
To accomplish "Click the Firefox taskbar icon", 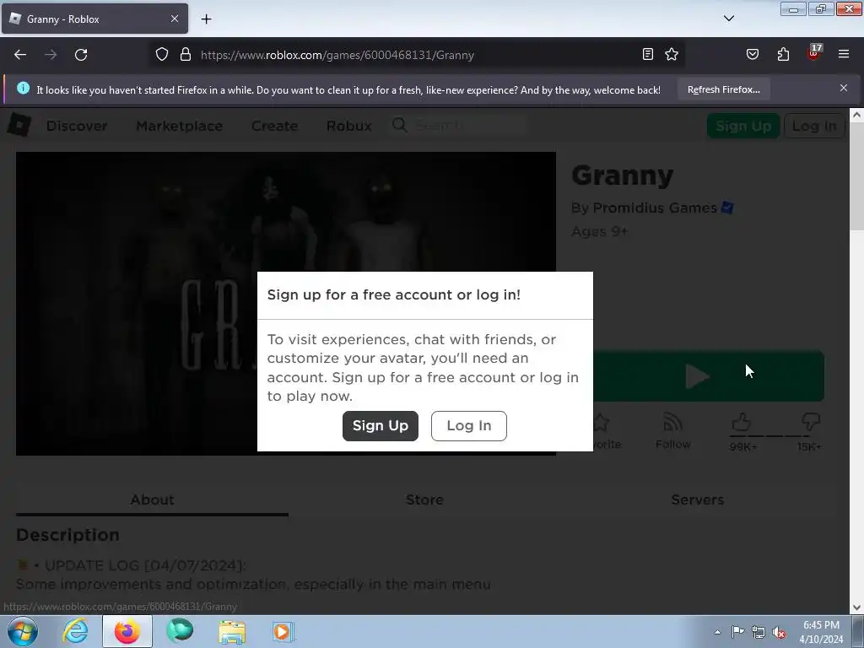I will pyautogui.click(x=127, y=631).
